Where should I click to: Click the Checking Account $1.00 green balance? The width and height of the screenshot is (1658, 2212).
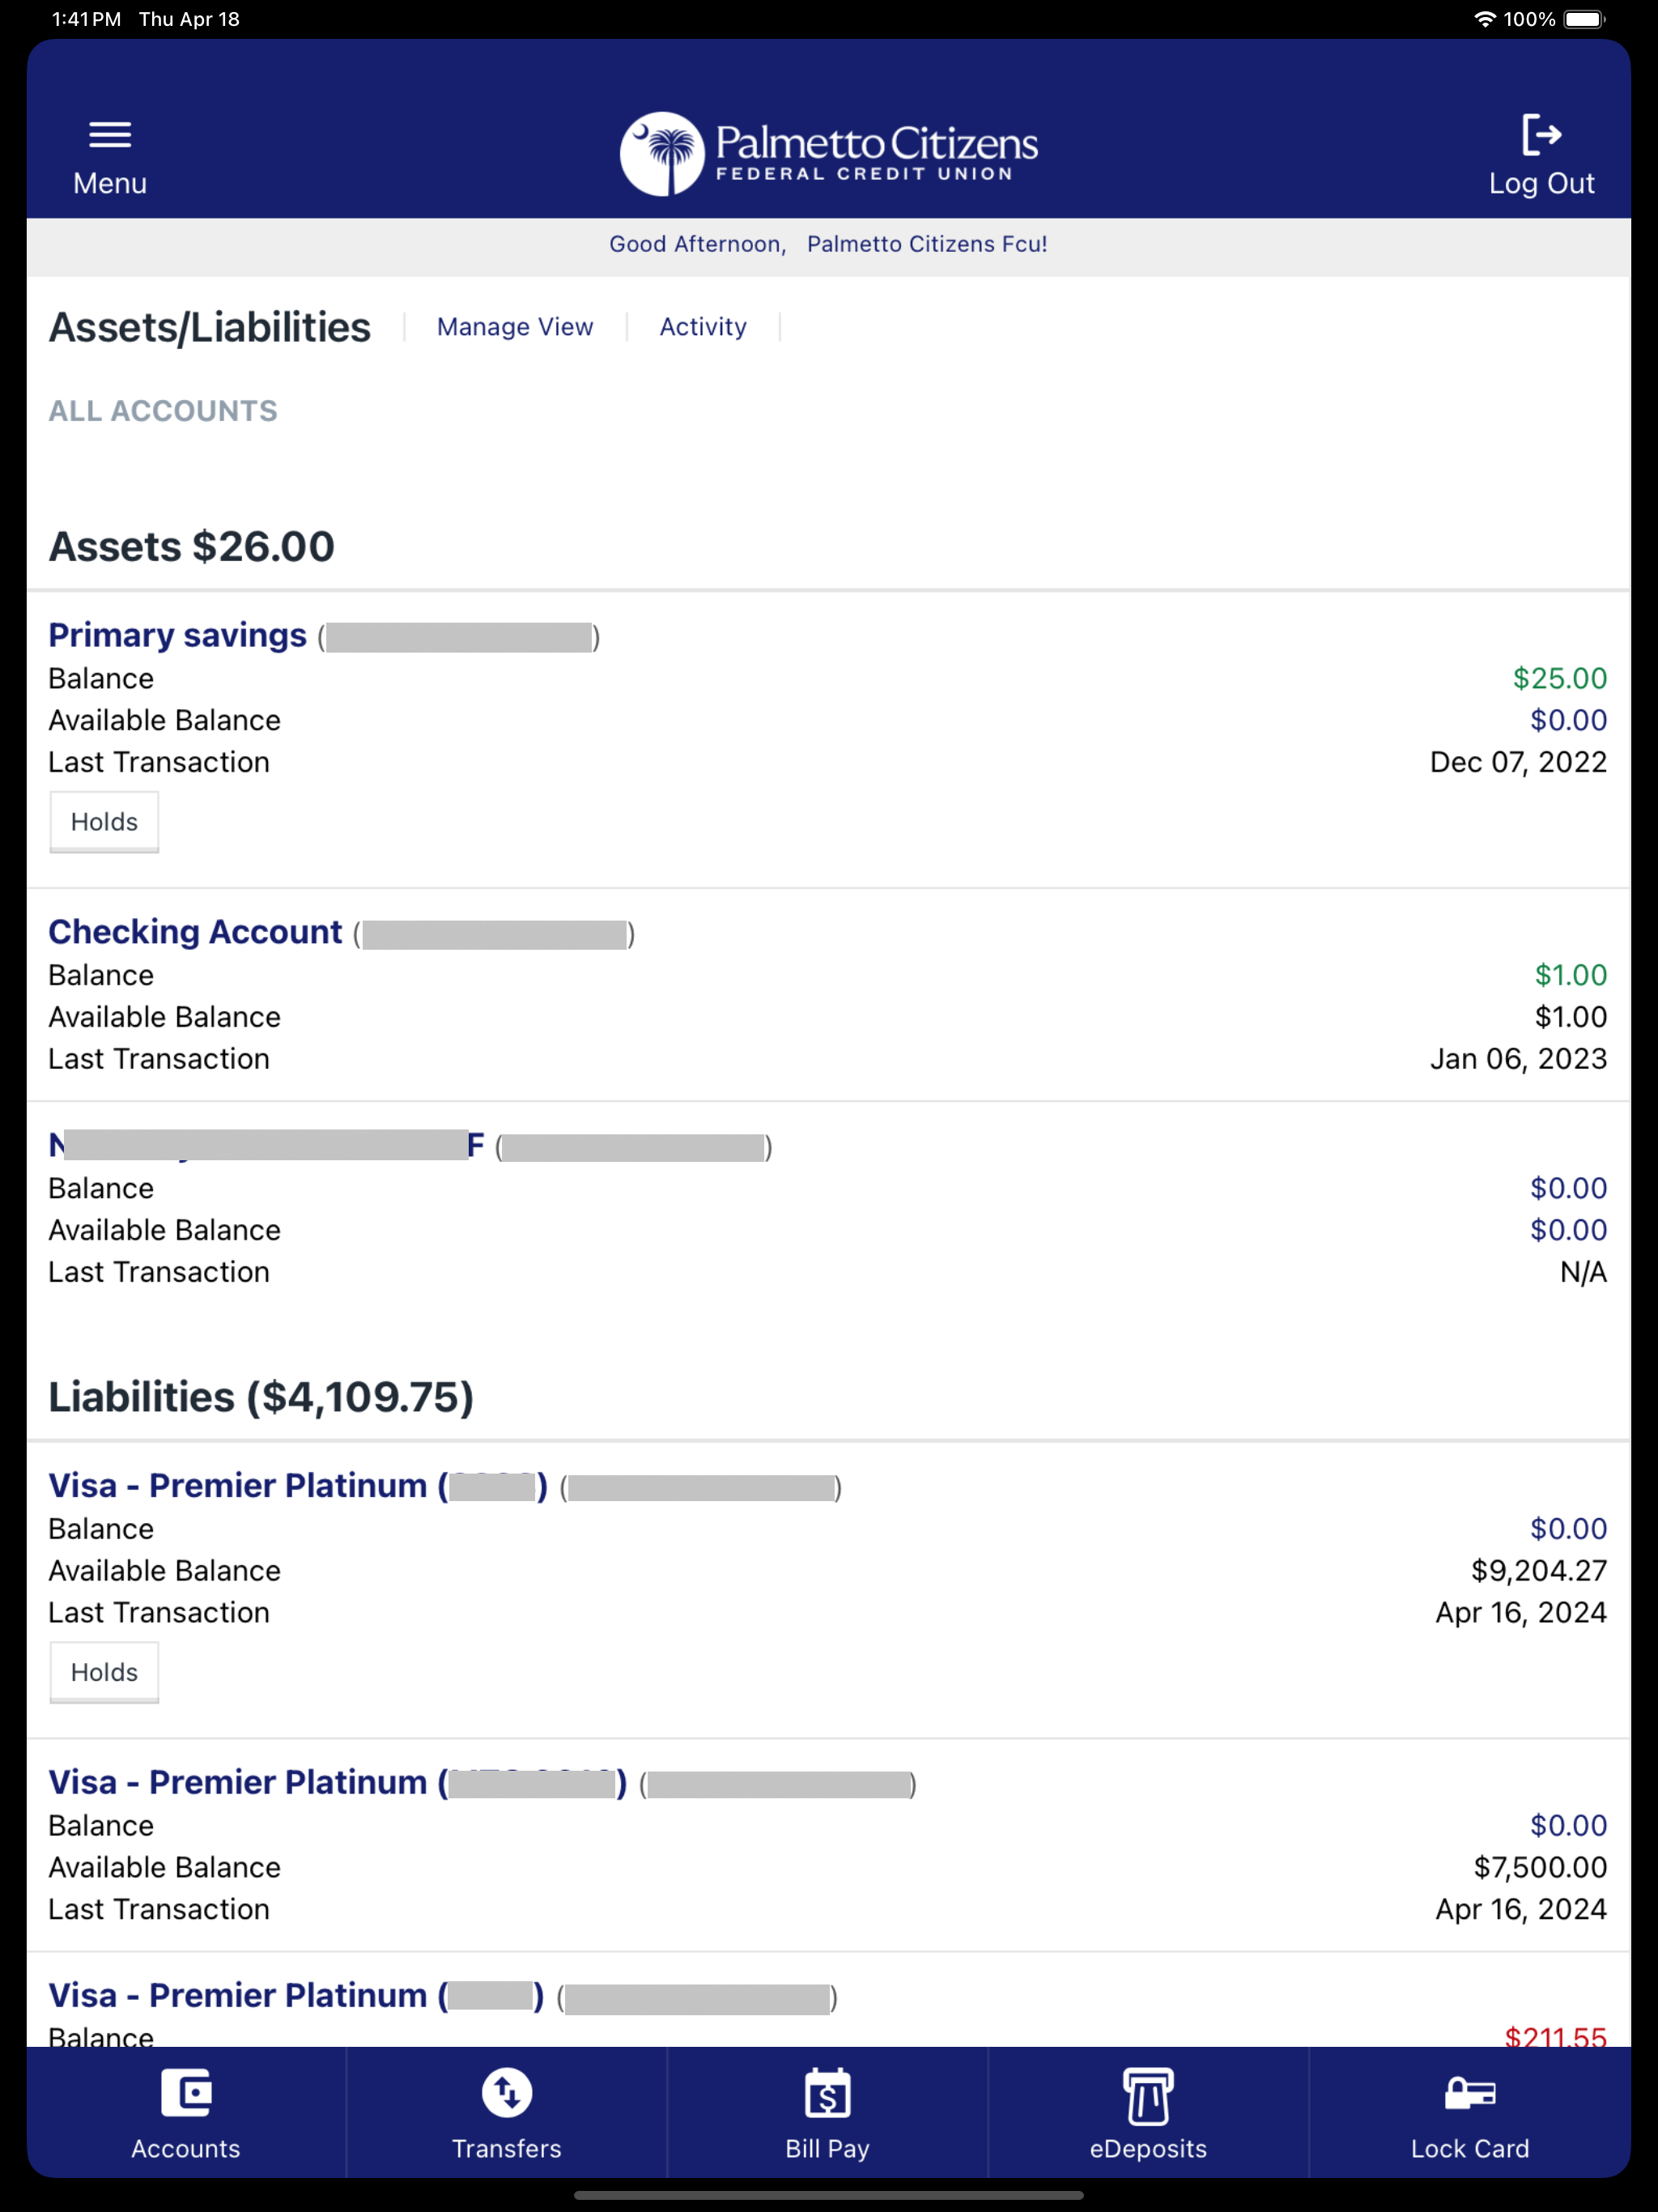[x=1570, y=975]
